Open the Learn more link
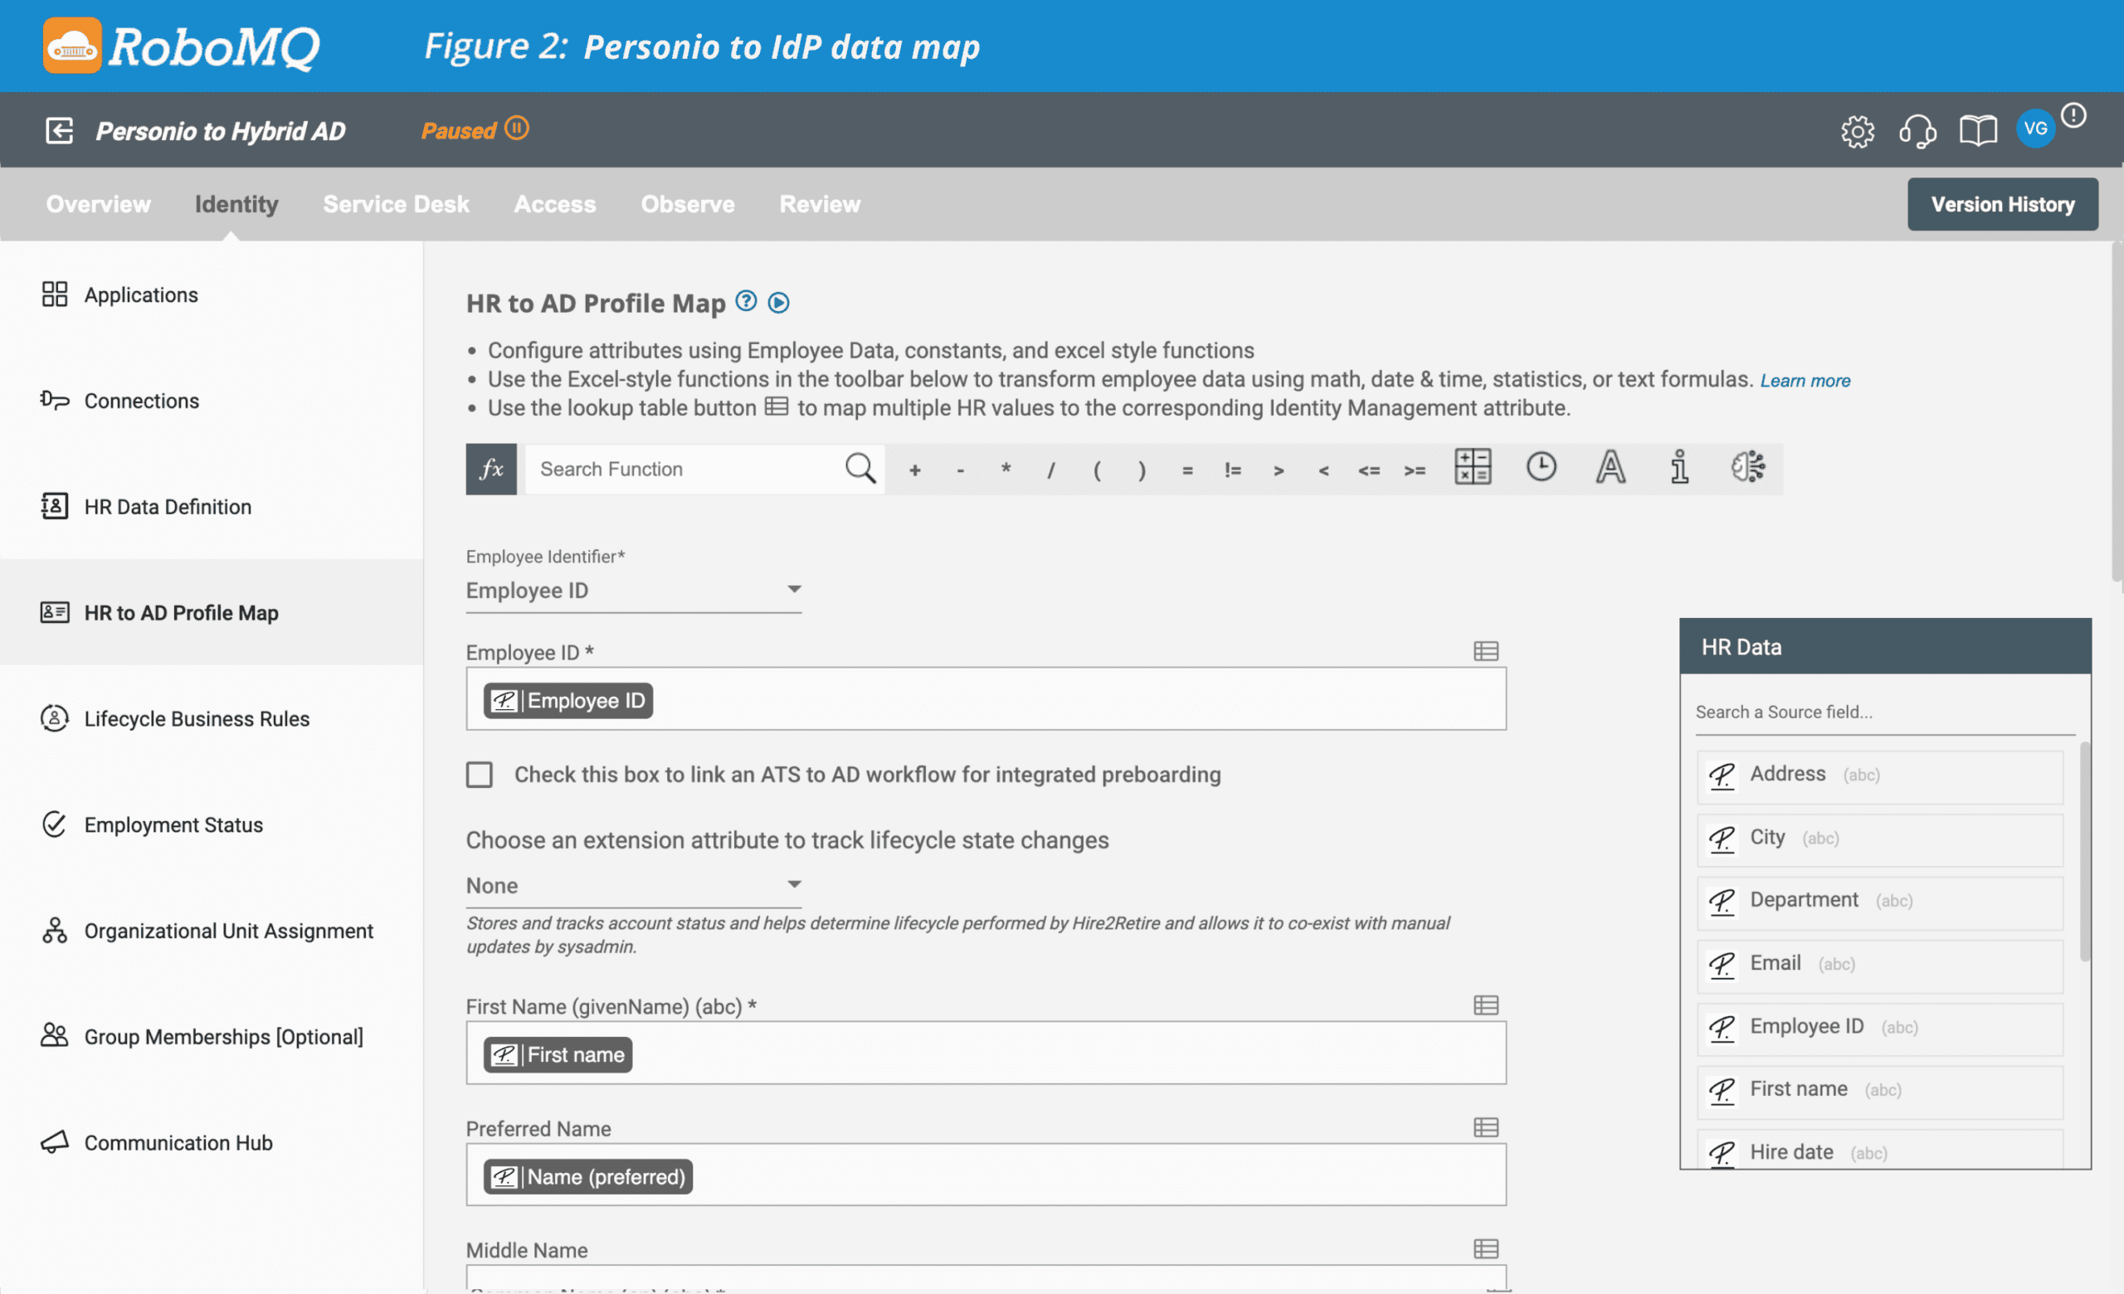 (x=1805, y=380)
